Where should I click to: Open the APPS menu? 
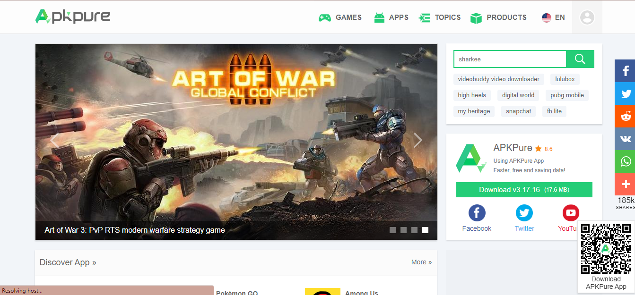[x=399, y=17]
